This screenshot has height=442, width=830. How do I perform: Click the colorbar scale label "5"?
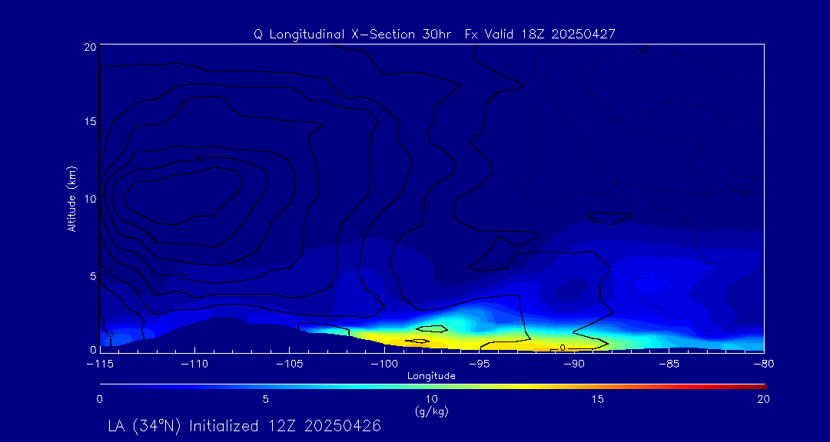pyautogui.click(x=266, y=400)
